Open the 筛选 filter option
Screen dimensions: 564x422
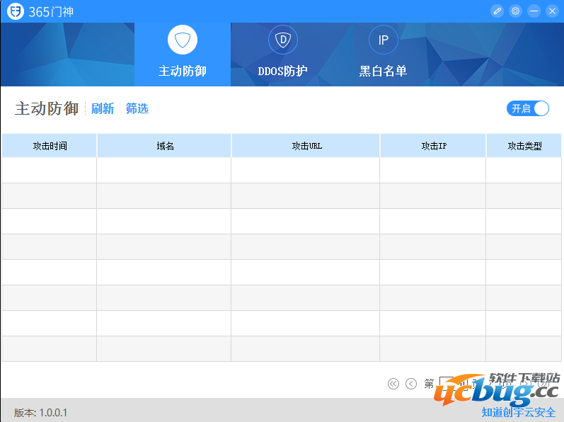click(x=137, y=108)
